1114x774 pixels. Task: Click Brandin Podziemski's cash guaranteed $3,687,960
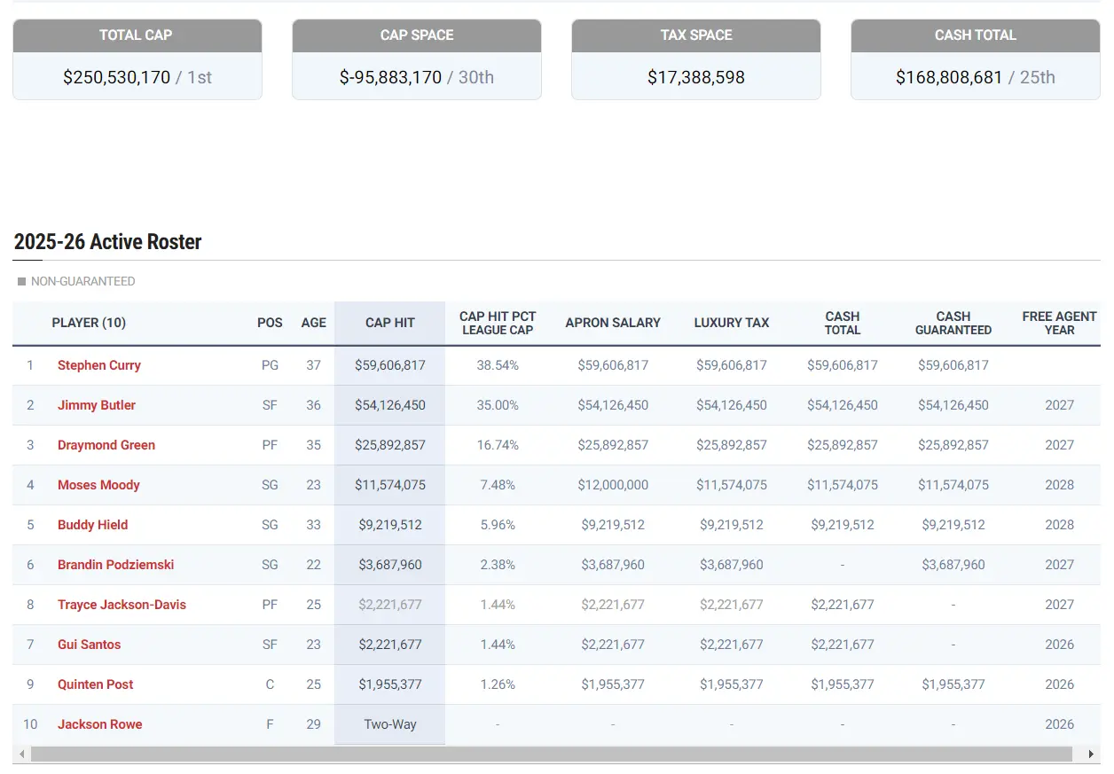pos(953,565)
